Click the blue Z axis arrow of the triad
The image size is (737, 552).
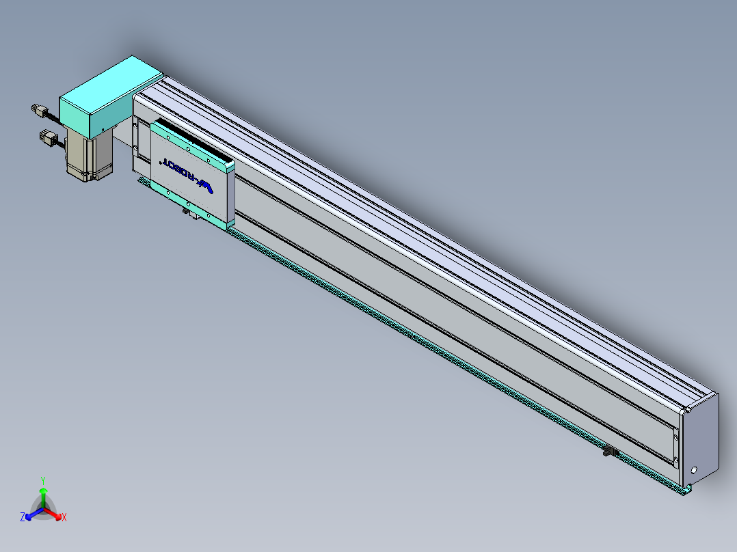34,514
